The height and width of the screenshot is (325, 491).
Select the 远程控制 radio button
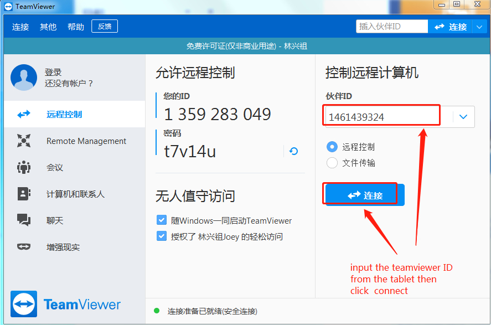(332, 147)
